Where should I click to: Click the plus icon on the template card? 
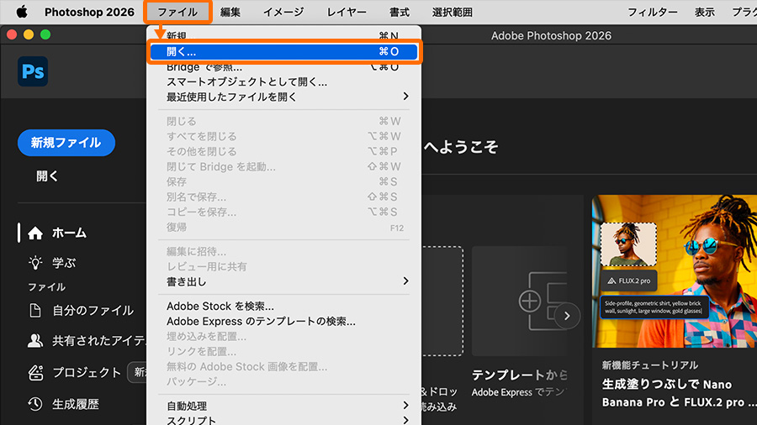pyautogui.click(x=529, y=302)
